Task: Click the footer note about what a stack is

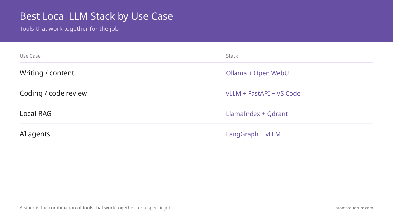Action: point(96,208)
